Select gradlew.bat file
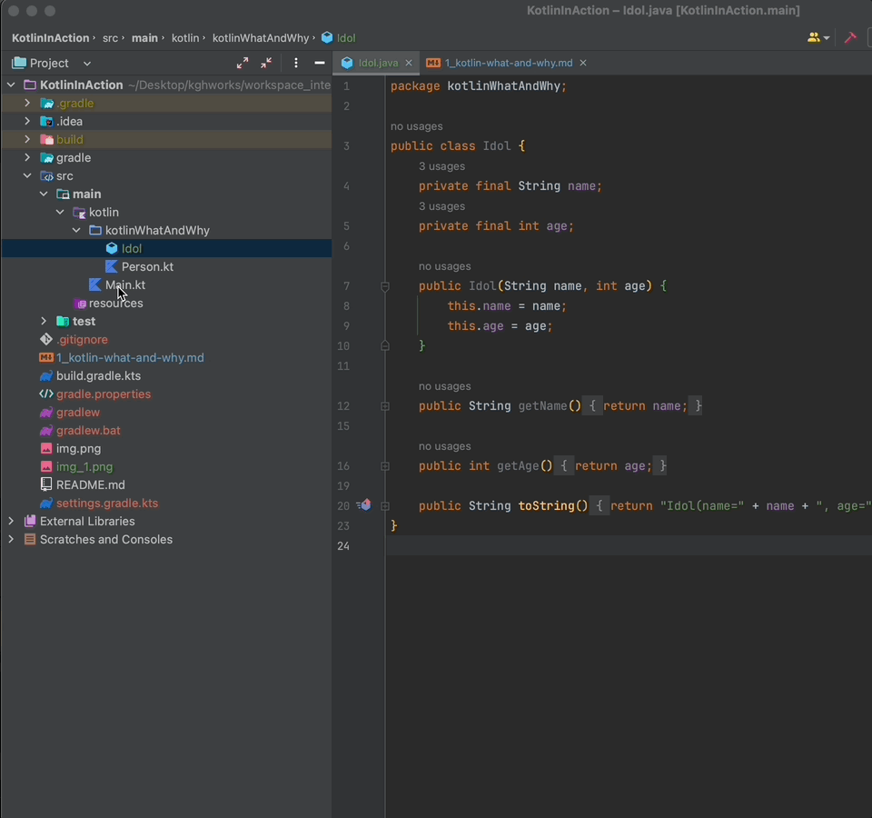The height and width of the screenshot is (818, 872). click(88, 430)
